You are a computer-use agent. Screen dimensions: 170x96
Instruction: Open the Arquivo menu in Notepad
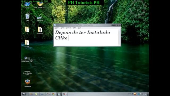[x=57, y=28]
